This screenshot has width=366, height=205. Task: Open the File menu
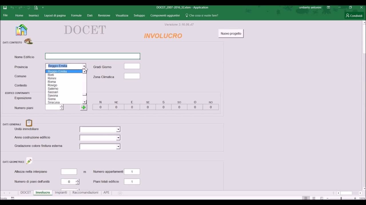5,15
